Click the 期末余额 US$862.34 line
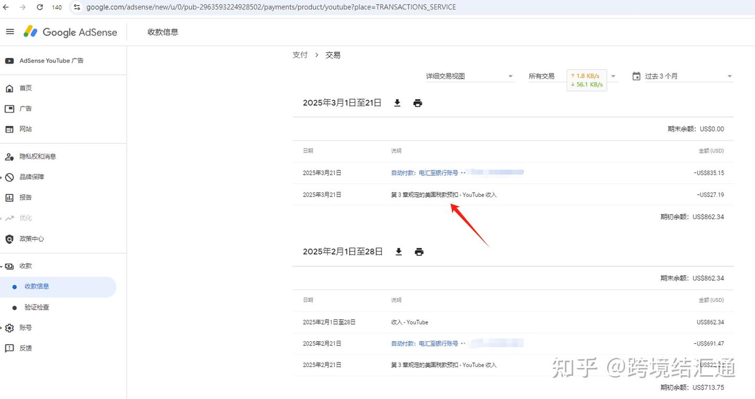The width and height of the screenshot is (755, 399). point(692,278)
